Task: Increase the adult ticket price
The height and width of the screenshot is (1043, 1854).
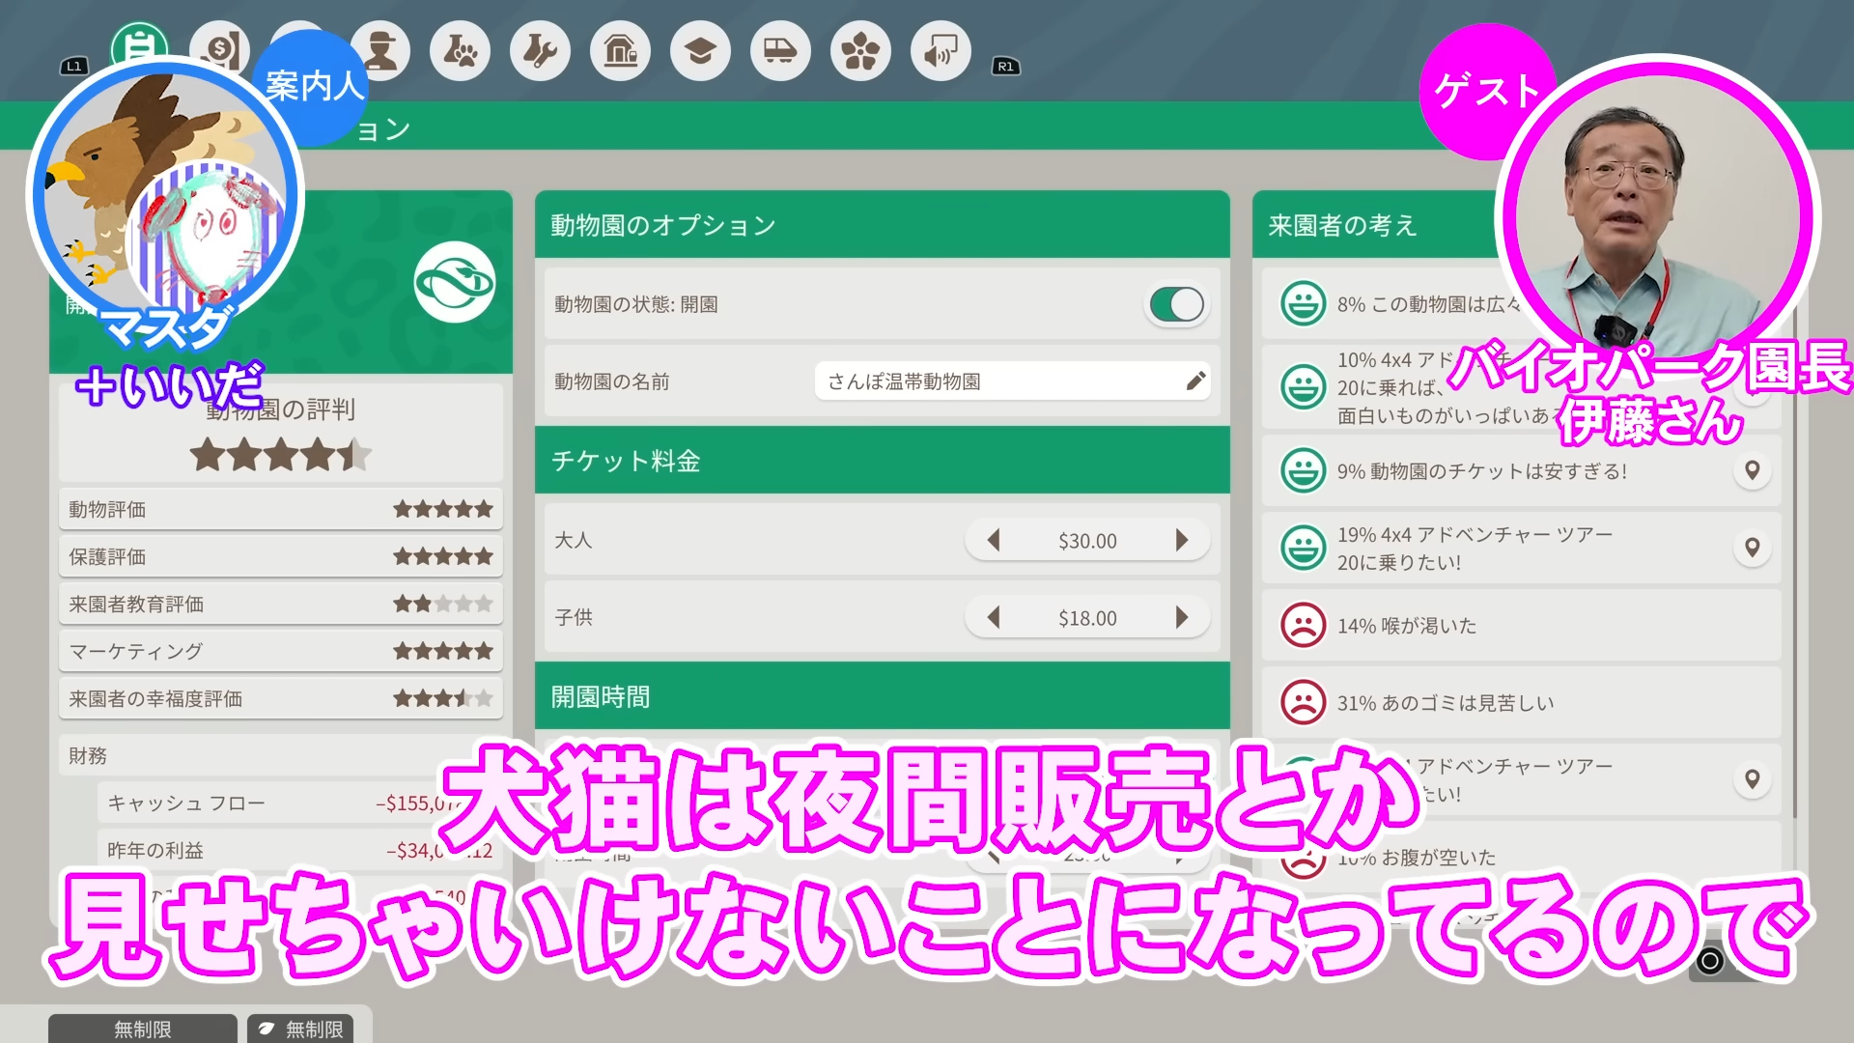Action: (1181, 541)
